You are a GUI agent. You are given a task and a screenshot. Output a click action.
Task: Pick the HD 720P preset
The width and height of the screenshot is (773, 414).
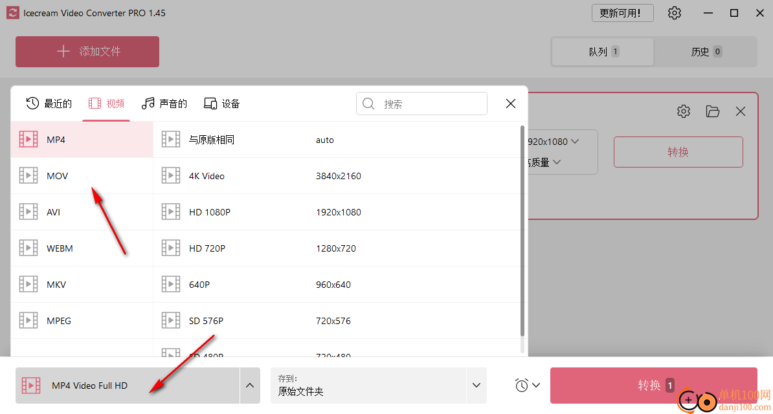[337, 248]
